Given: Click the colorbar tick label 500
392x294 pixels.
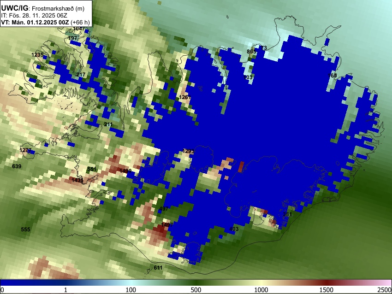Looking at the screenshot, I should 196,290.
